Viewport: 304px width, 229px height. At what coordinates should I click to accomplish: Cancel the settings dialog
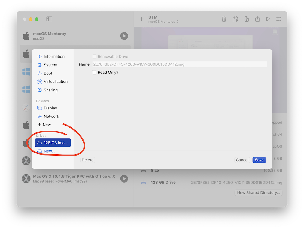[242, 160]
